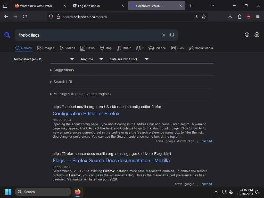Toggle reader view icon
264x198 pixels.
pos(196,16)
